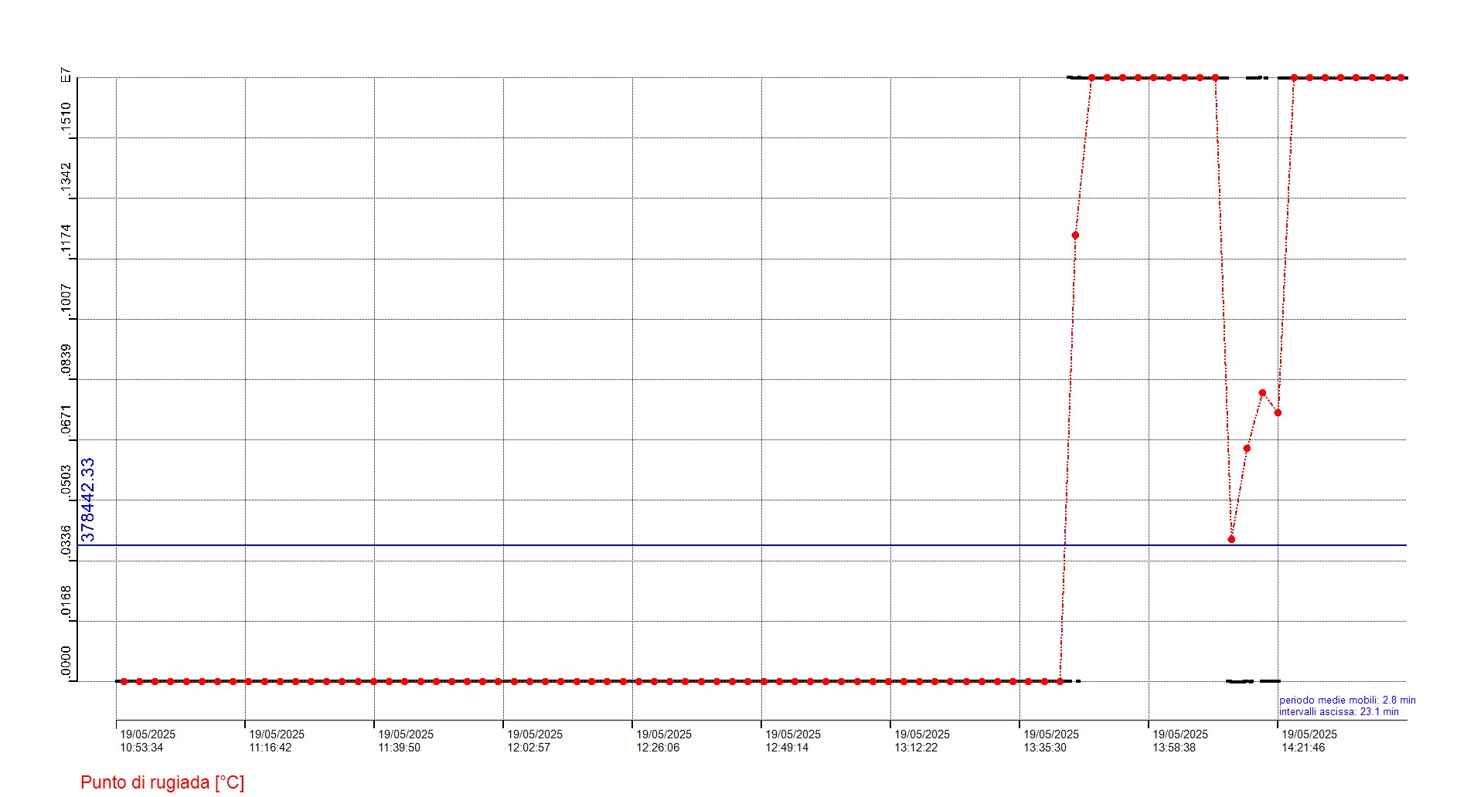Select the last red data point at top right
The height and width of the screenshot is (797, 1484).
(x=1401, y=77)
